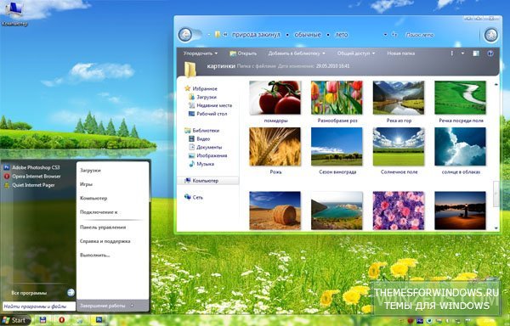Open 'Рабочий стол' in navigation pane
The width and height of the screenshot is (510, 326).
207,114
